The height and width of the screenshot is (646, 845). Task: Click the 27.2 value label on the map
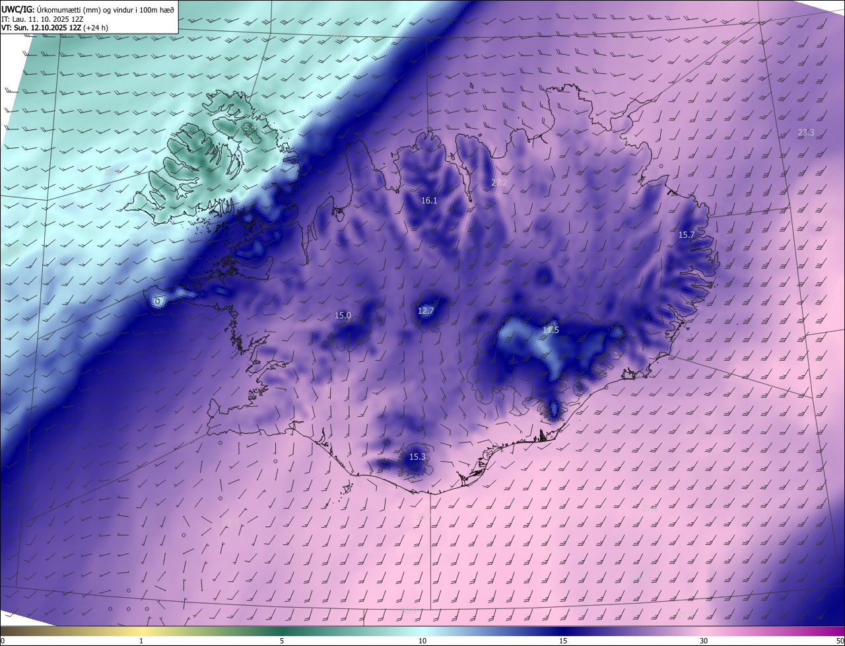(x=499, y=183)
